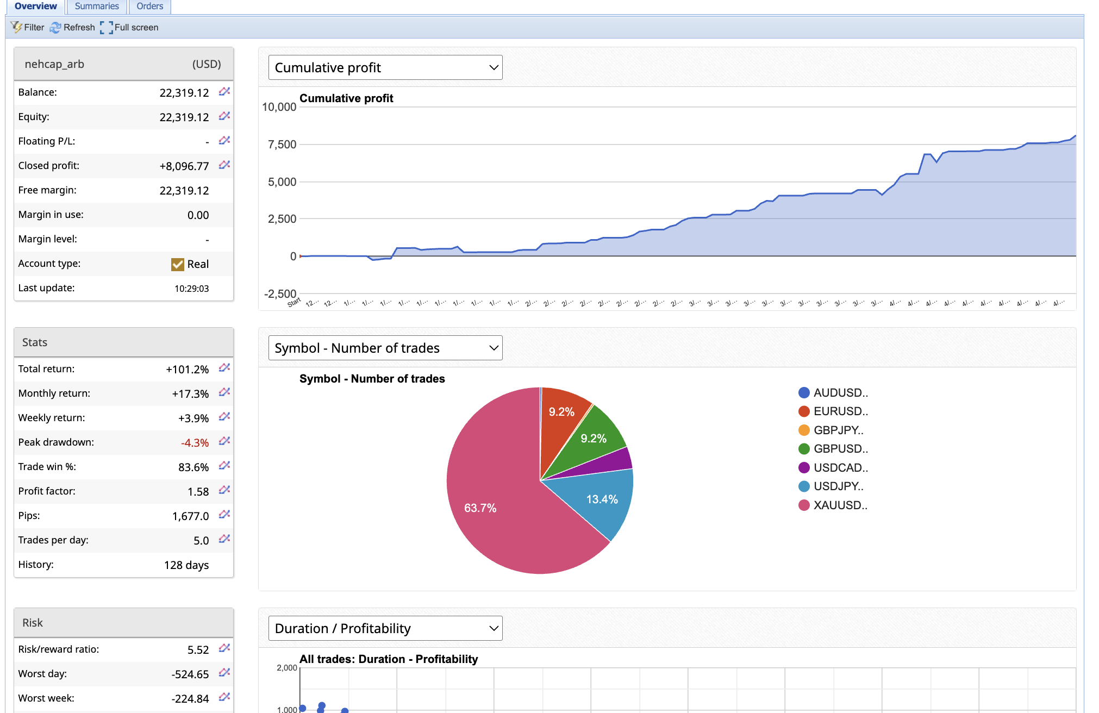Open chart icon for Total return
Image resolution: width=1099 pixels, height=713 pixels.
coord(224,368)
